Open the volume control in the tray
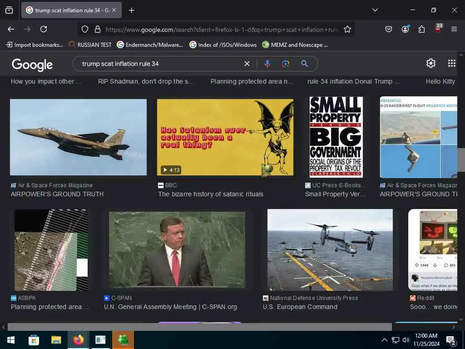The image size is (465, 349). point(406,340)
